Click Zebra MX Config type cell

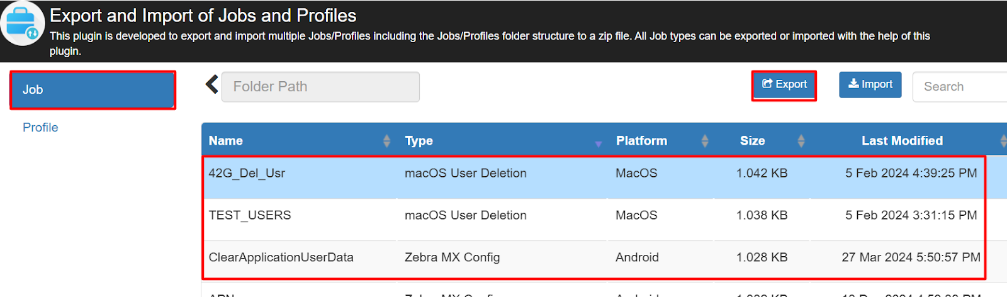pyautogui.click(x=452, y=257)
